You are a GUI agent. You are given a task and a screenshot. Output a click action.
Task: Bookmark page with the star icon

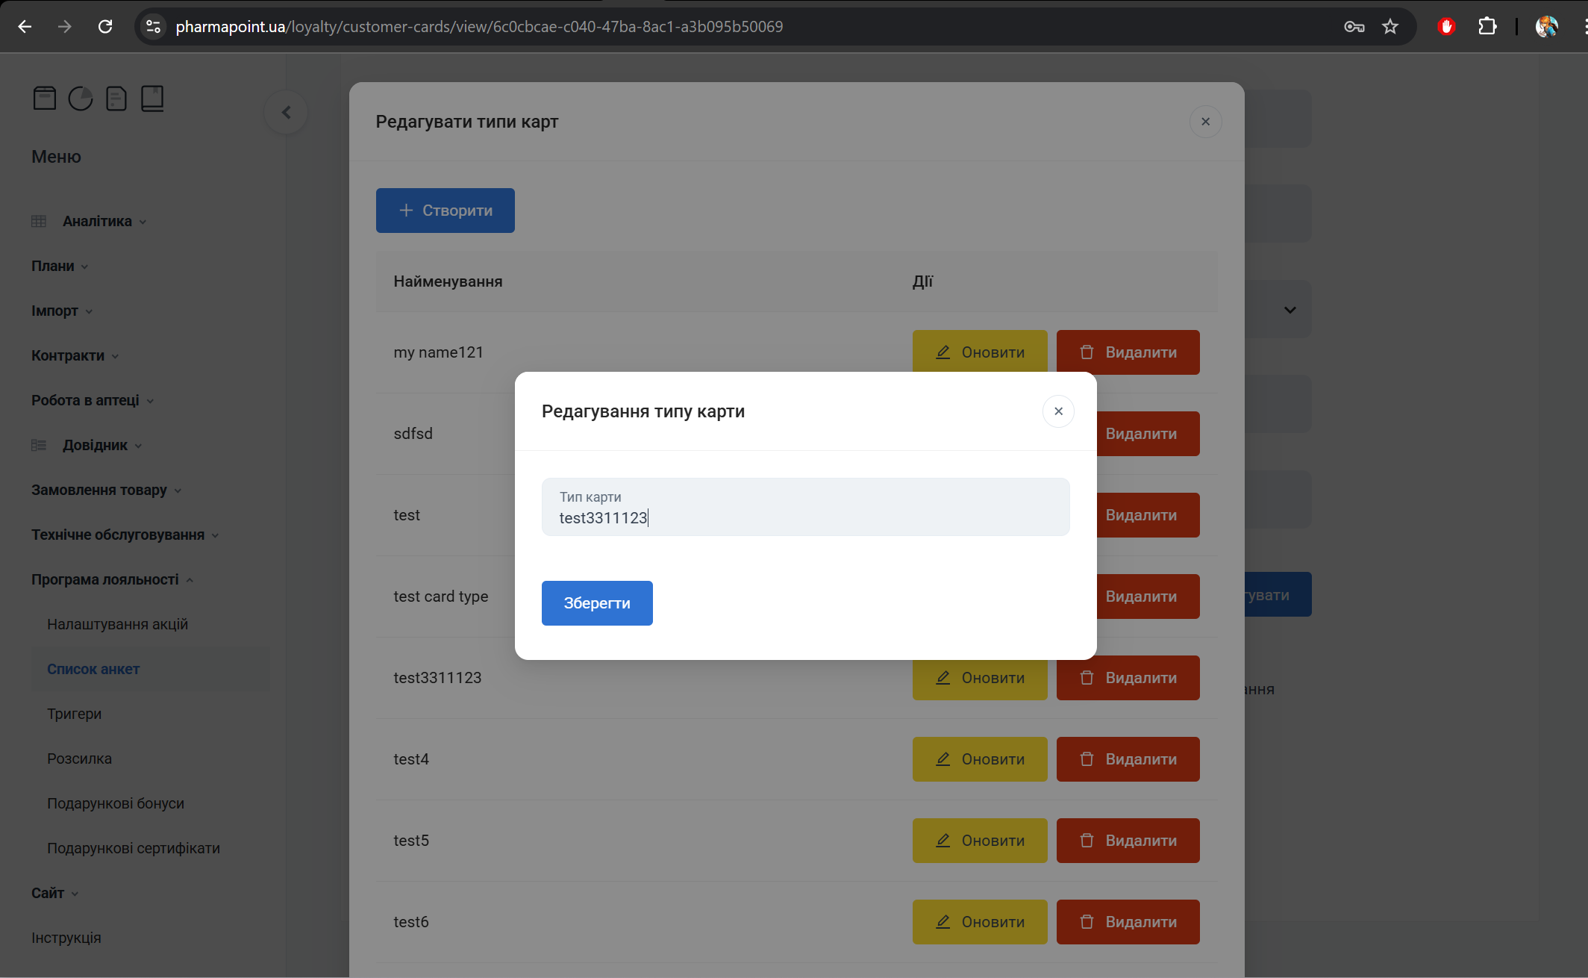[x=1389, y=27]
